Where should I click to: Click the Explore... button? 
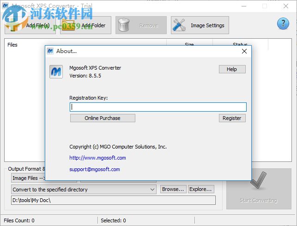click(201, 189)
